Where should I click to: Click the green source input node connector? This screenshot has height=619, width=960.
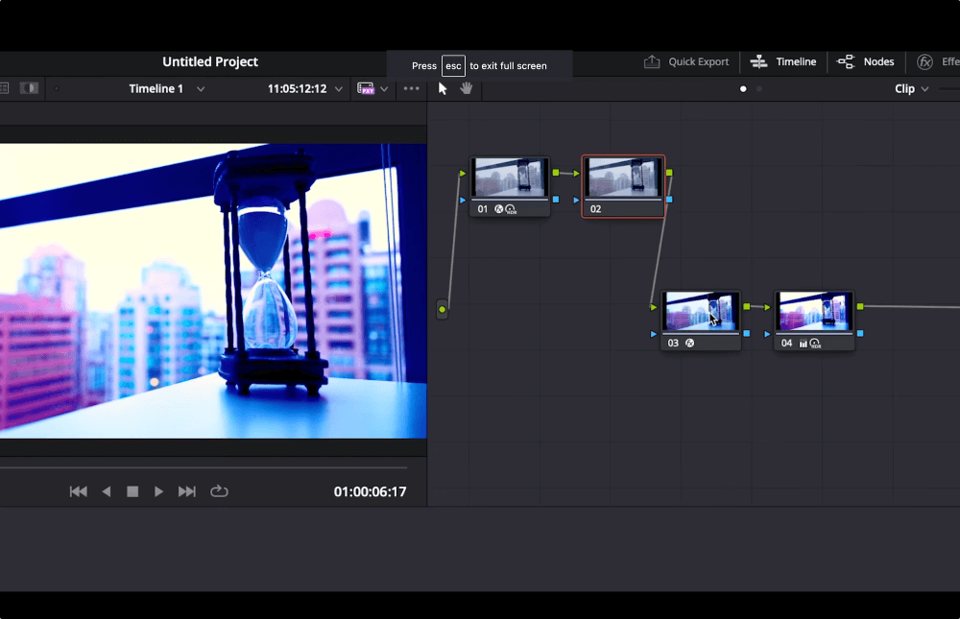442,309
